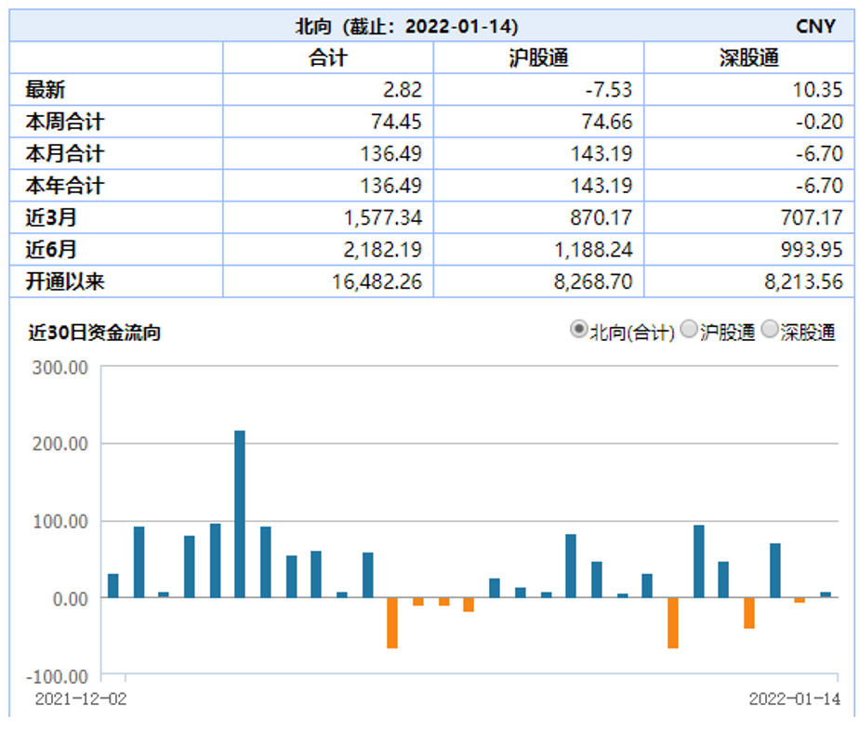Click the tallest blue bar above 200

tap(240, 514)
